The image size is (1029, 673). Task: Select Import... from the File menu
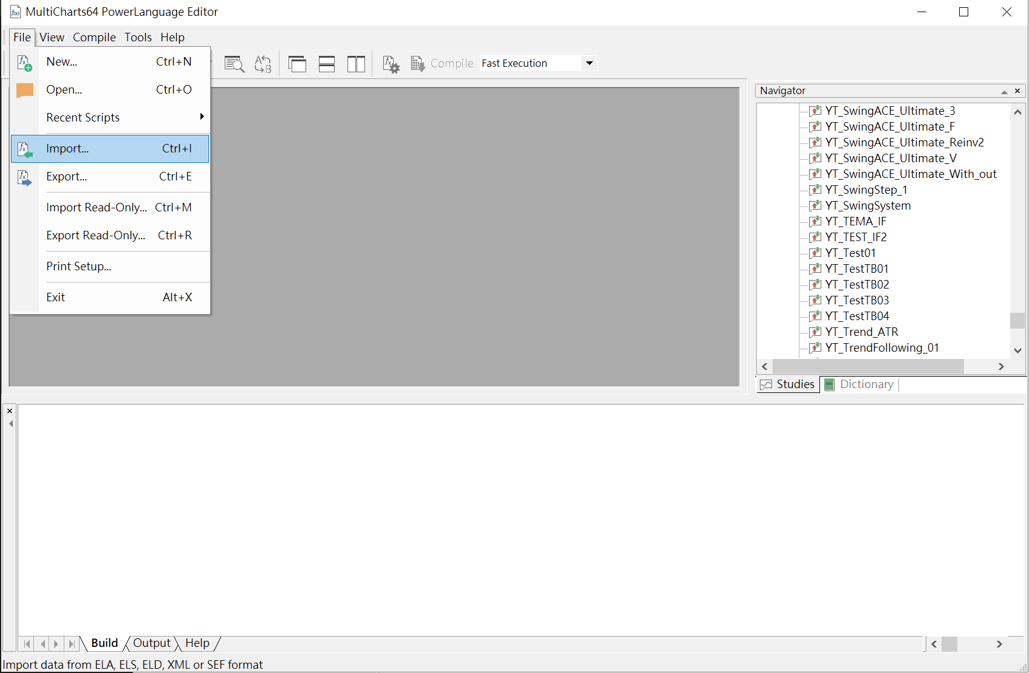[67, 149]
